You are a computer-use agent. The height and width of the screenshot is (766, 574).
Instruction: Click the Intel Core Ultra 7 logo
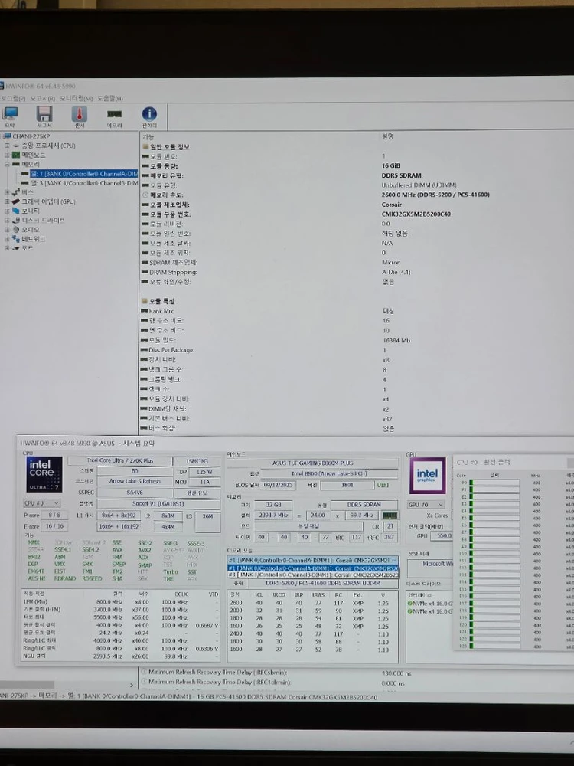[x=44, y=474]
